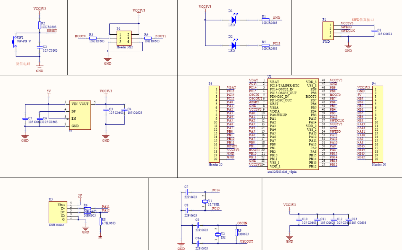The height and width of the screenshot is (250, 402).
Task: Select the P4 20-pin header body
Action: pos(378,124)
